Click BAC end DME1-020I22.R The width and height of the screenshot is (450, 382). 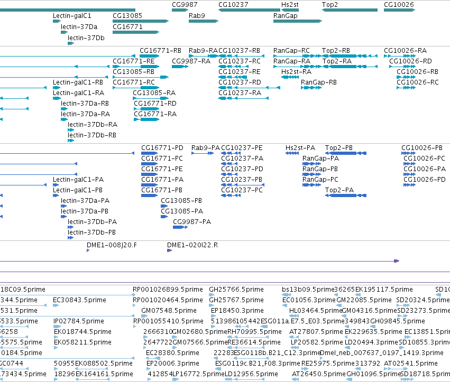(x=192, y=246)
